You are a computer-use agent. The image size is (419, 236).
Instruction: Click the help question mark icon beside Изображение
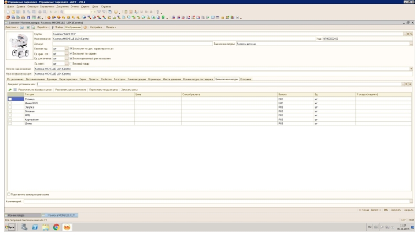tap(85, 27)
